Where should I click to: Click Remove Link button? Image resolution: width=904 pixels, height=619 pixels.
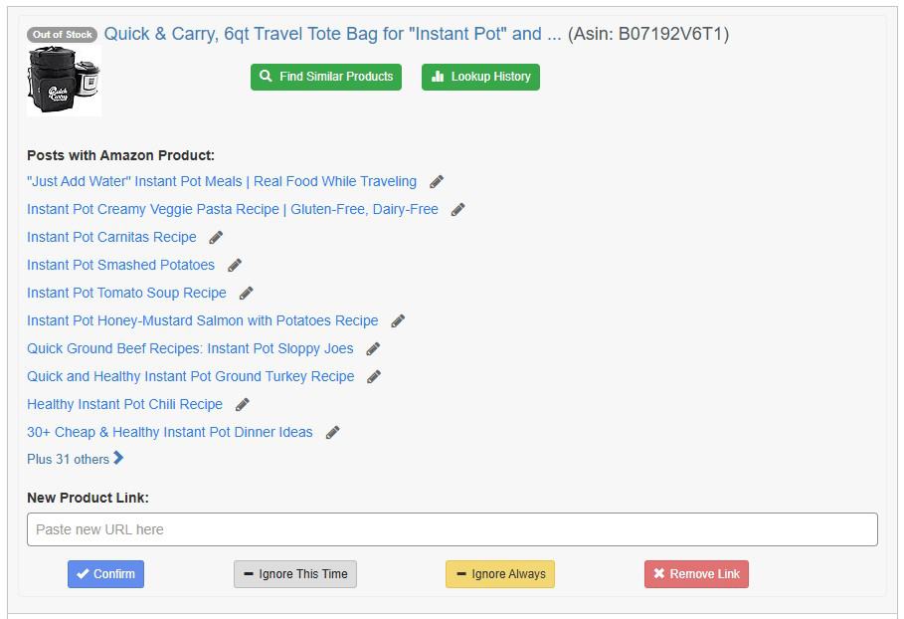tap(696, 574)
